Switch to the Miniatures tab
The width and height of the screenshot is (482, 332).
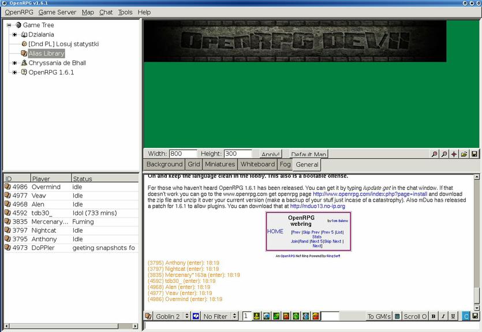(x=220, y=164)
